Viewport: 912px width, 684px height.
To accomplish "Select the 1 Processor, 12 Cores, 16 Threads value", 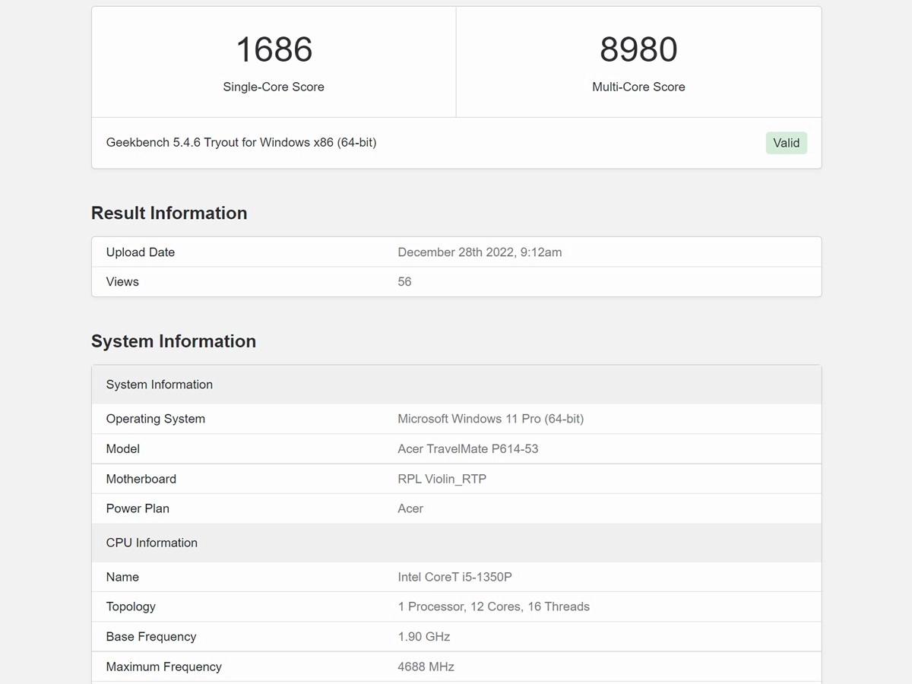I will coord(494,606).
